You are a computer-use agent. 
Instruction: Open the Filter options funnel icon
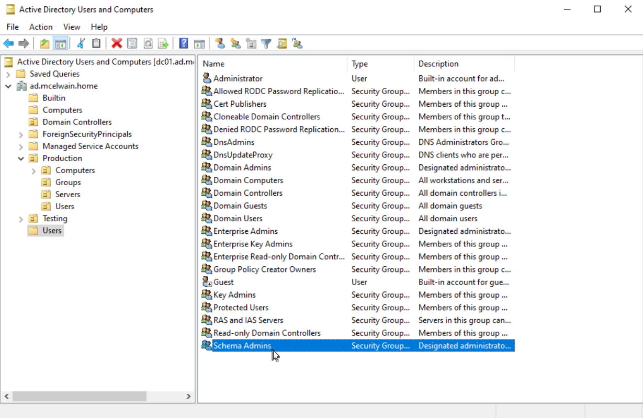click(x=266, y=43)
